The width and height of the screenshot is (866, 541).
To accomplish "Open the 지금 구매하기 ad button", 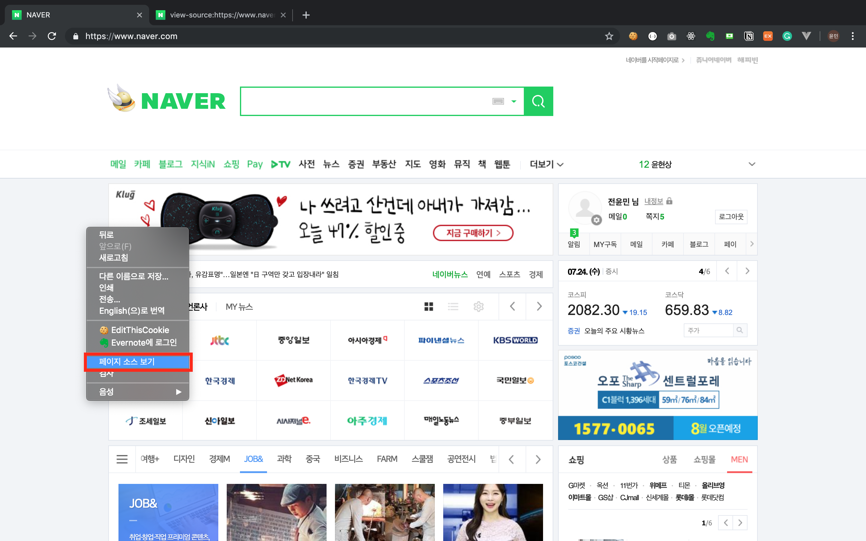I will pos(473,233).
